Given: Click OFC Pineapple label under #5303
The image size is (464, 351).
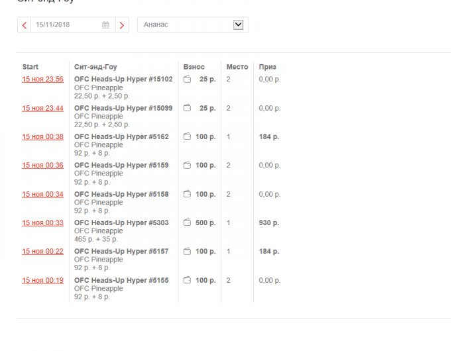Looking at the screenshot, I should (x=99, y=231).
